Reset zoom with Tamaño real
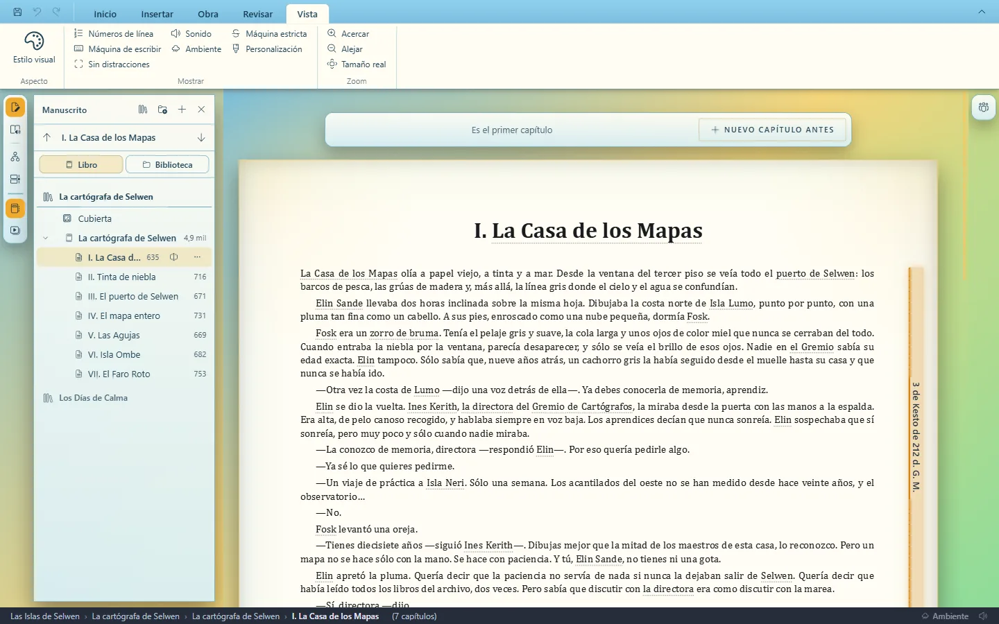Screen dimensions: 999x624 point(357,64)
